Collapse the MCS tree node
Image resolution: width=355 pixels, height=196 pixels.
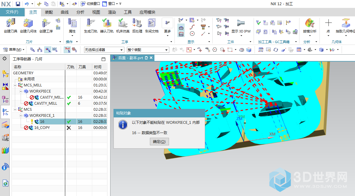(x=15, y=110)
